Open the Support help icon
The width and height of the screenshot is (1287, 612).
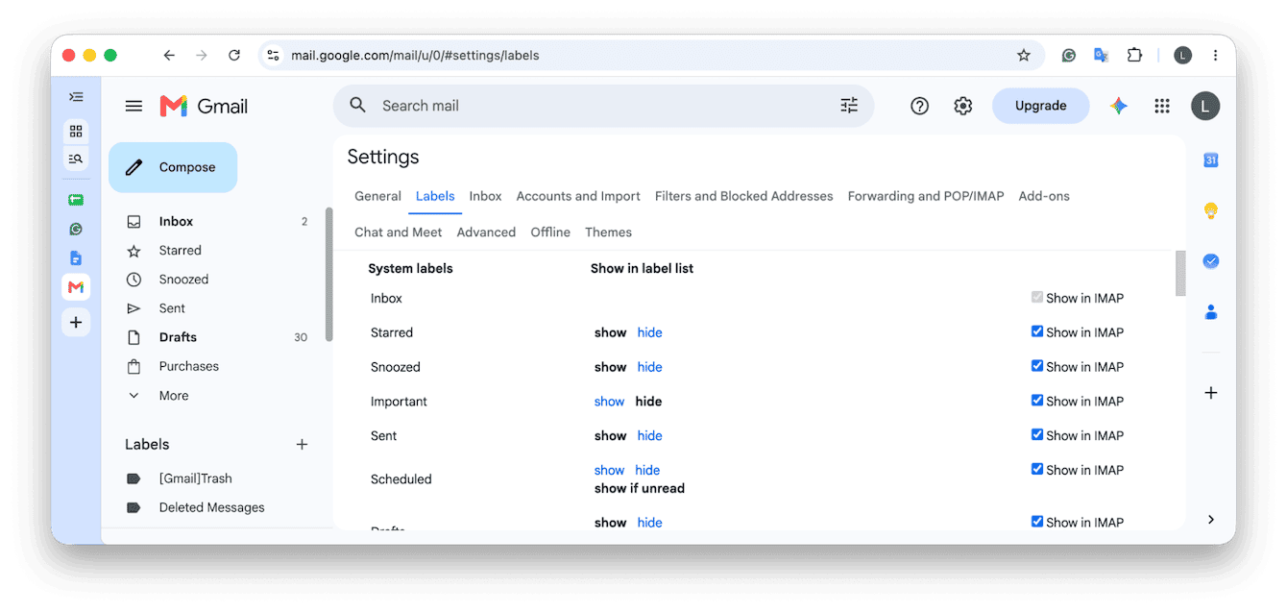coord(919,106)
